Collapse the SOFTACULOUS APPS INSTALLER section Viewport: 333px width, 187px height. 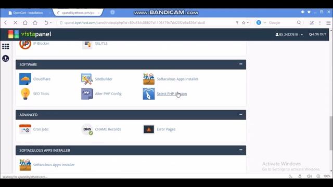[240, 150]
